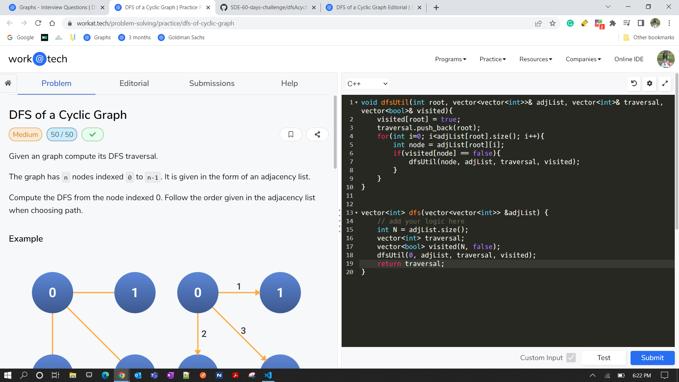
Task: Star this page as a bookmark
Action: [552, 23]
